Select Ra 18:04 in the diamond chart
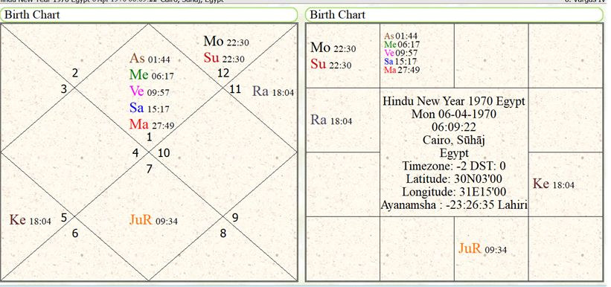Viewport: 611px width, 287px height. tap(273, 91)
